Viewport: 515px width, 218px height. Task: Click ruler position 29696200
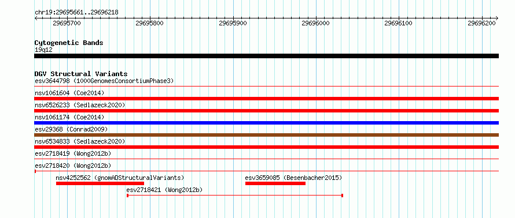(482, 23)
